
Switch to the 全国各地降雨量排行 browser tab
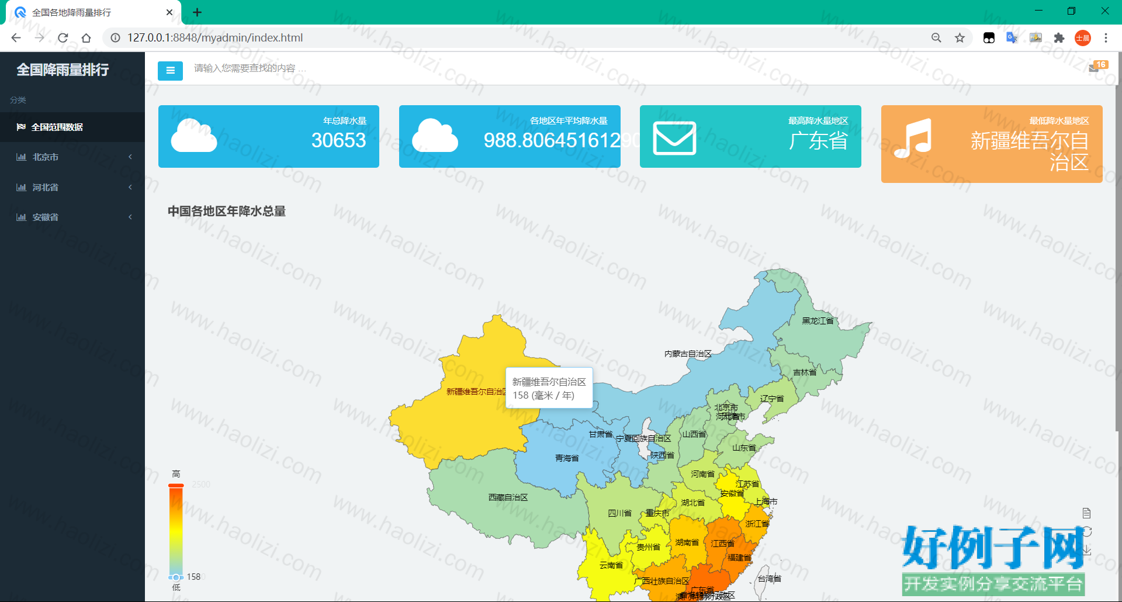tap(93, 12)
